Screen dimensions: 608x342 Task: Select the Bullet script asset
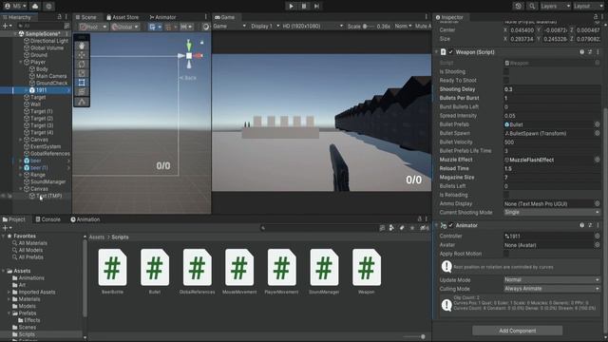coord(155,272)
